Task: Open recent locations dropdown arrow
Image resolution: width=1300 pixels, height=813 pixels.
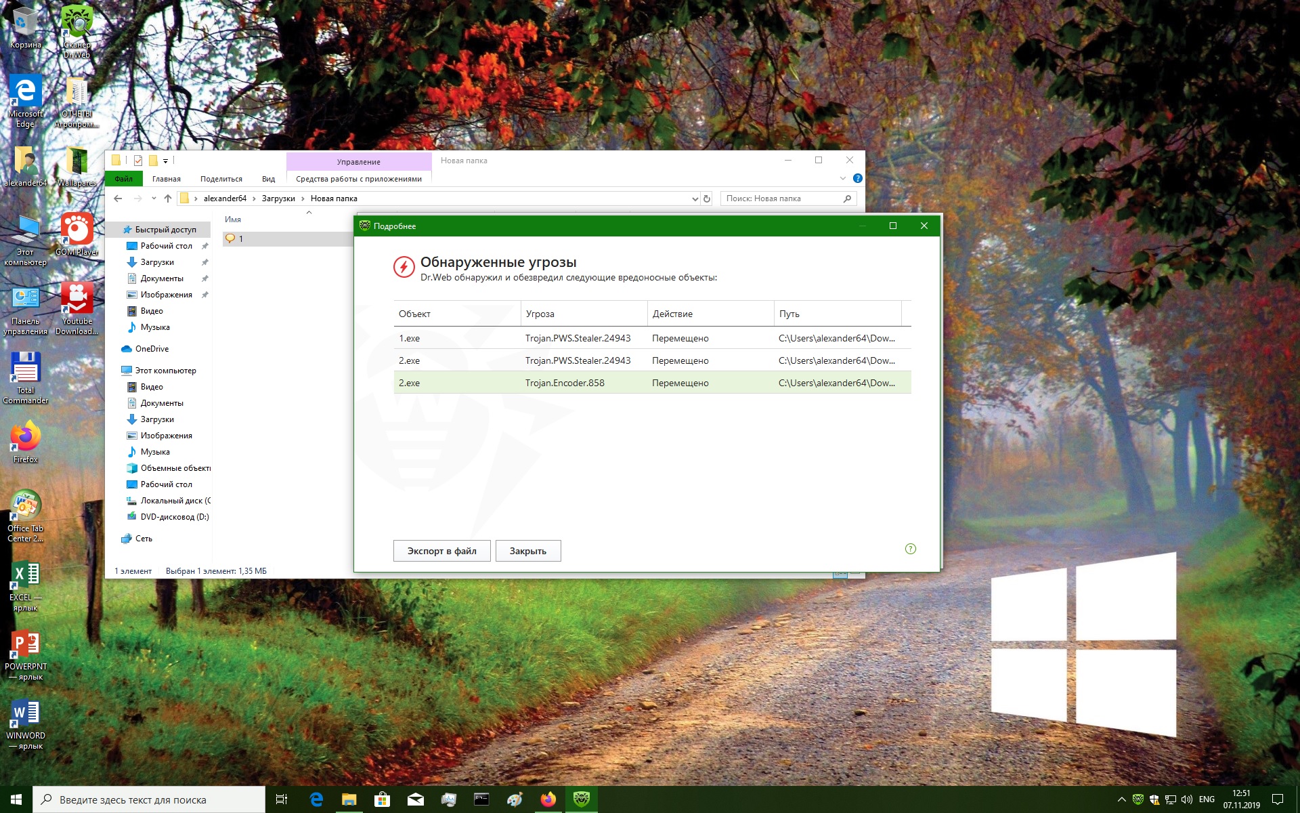Action: (154, 199)
